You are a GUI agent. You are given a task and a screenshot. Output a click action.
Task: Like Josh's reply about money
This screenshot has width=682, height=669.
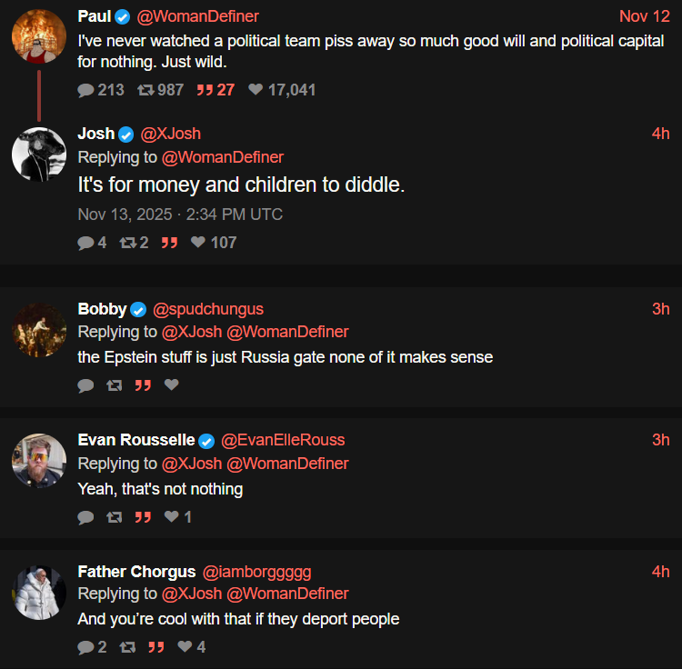tap(198, 243)
